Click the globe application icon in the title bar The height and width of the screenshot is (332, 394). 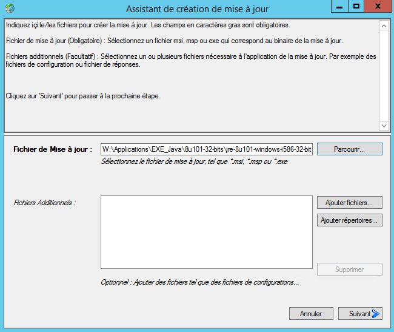pos(9,8)
